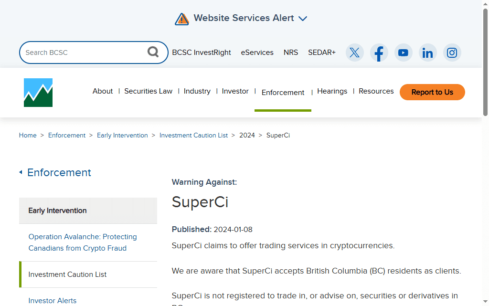The width and height of the screenshot is (489, 306).
Task: Open the BCSC Facebook page icon
Action: pyautogui.click(x=379, y=53)
